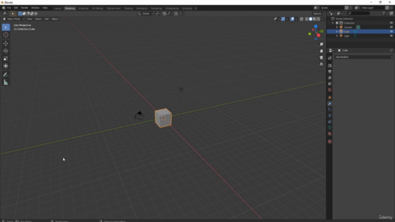Click the Blender logo menu icon

(x=4, y=8)
